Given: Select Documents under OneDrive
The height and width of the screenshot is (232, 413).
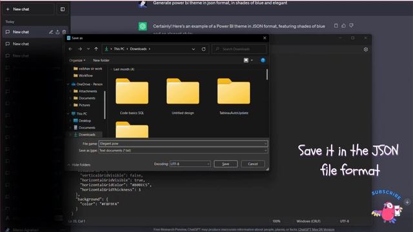Looking at the screenshot, I should click(x=85, y=98).
